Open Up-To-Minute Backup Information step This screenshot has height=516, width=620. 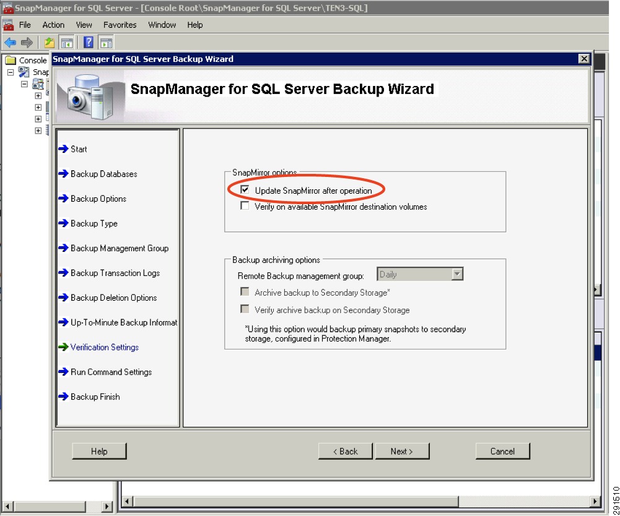(x=124, y=322)
